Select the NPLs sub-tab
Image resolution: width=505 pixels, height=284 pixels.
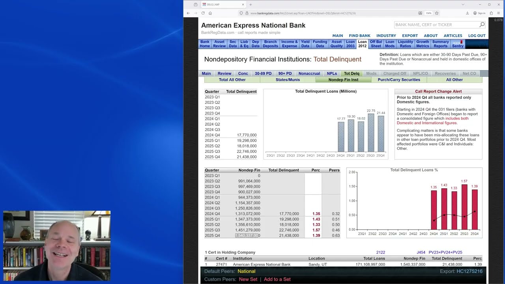click(332, 73)
